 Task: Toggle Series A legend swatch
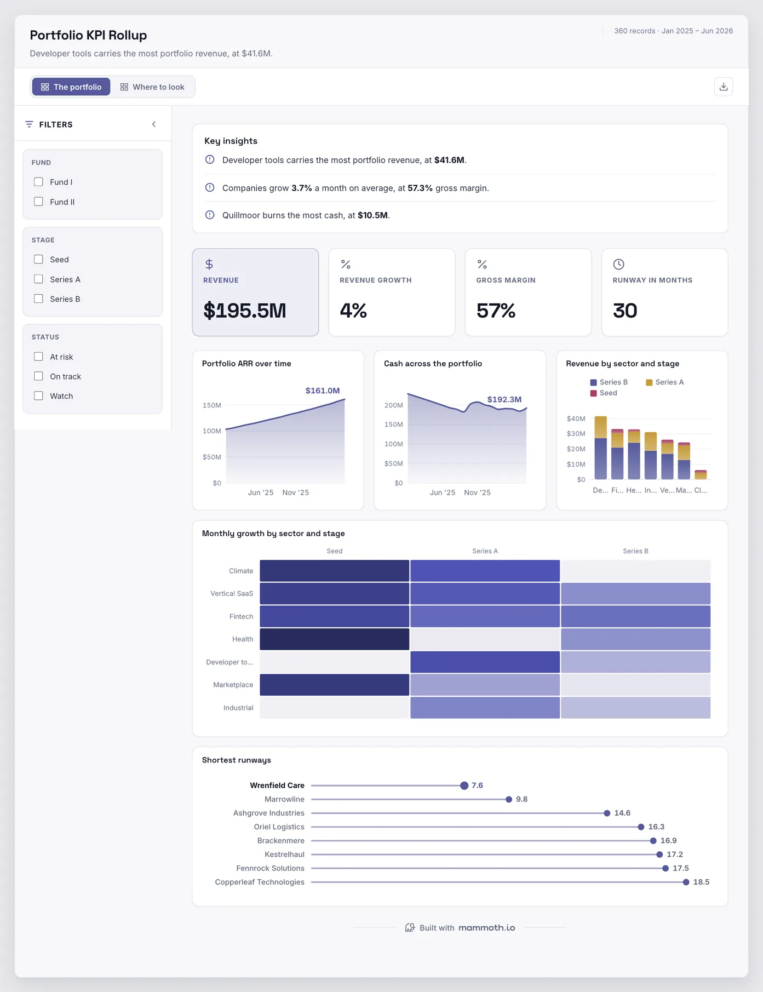pos(649,382)
